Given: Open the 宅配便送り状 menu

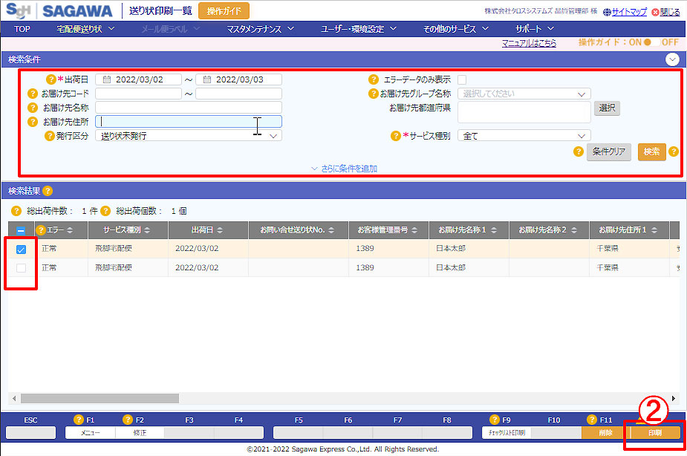Looking at the screenshot, I should pos(85,29).
